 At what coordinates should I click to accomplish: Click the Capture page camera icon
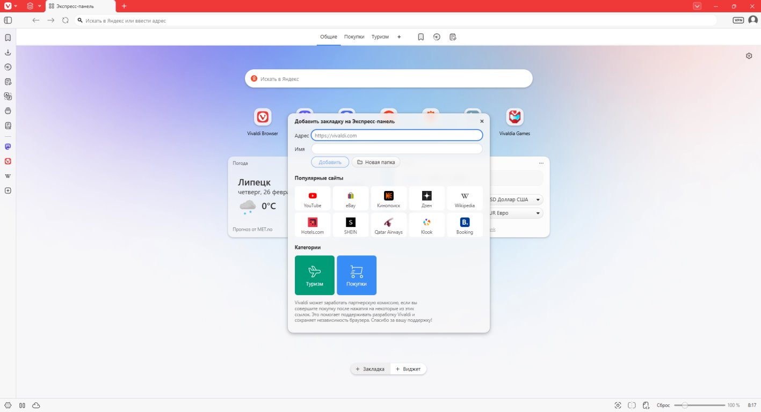(618, 405)
